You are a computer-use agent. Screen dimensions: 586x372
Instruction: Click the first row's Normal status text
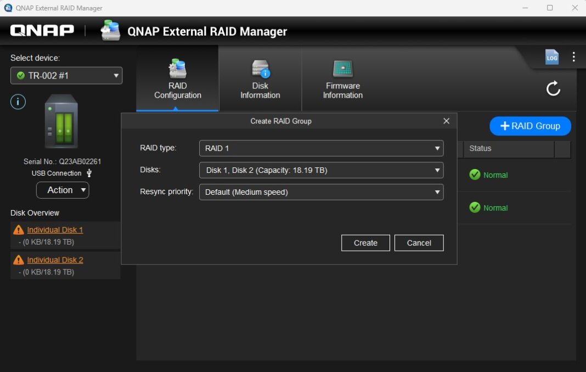495,175
